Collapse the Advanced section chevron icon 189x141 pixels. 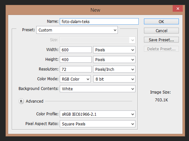[21, 101]
